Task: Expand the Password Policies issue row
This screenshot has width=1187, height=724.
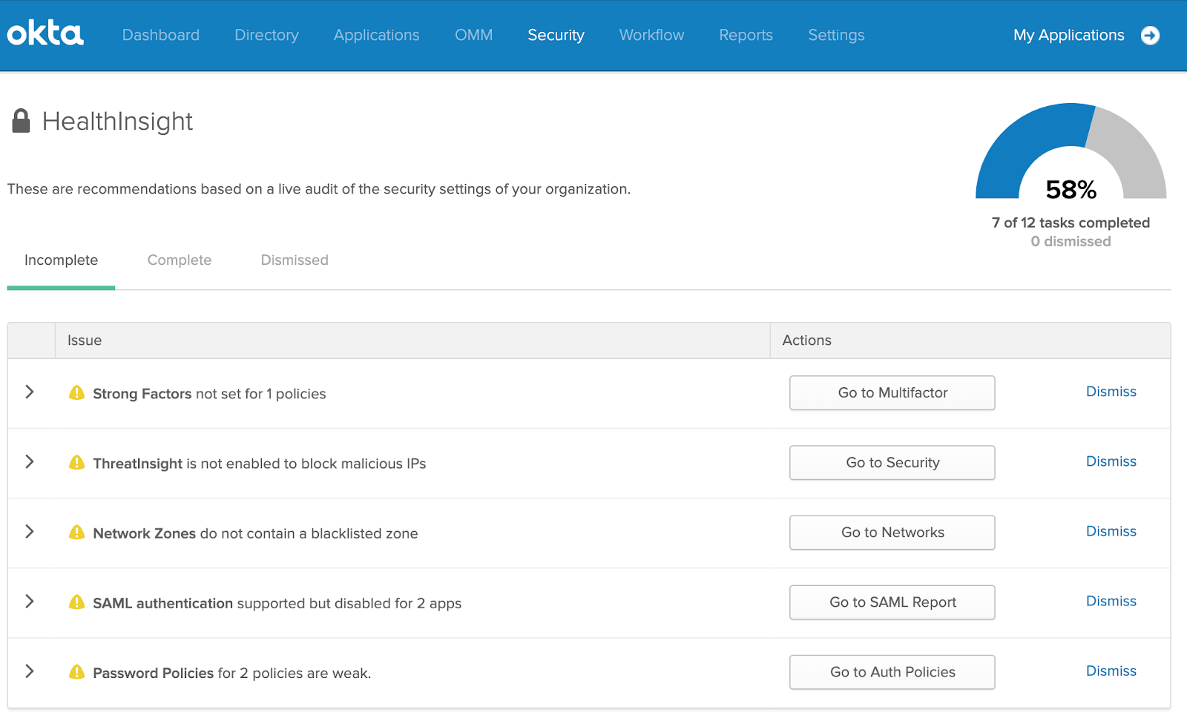Action: click(x=30, y=671)
